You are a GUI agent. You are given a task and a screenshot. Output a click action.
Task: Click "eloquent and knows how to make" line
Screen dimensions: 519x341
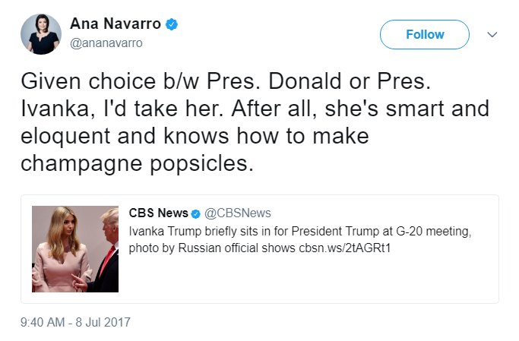[194, 137]
